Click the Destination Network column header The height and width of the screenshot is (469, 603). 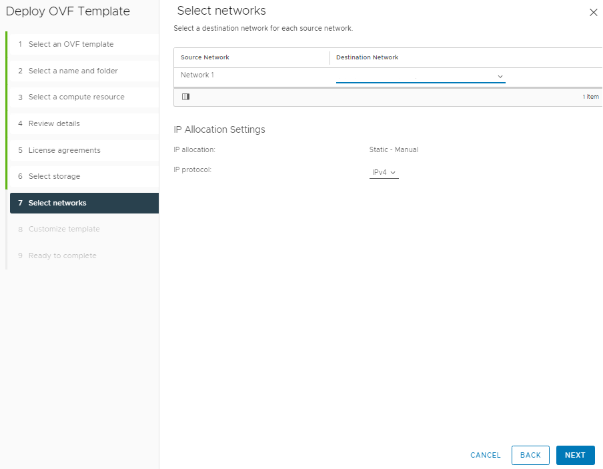click(x=368, y=57)
